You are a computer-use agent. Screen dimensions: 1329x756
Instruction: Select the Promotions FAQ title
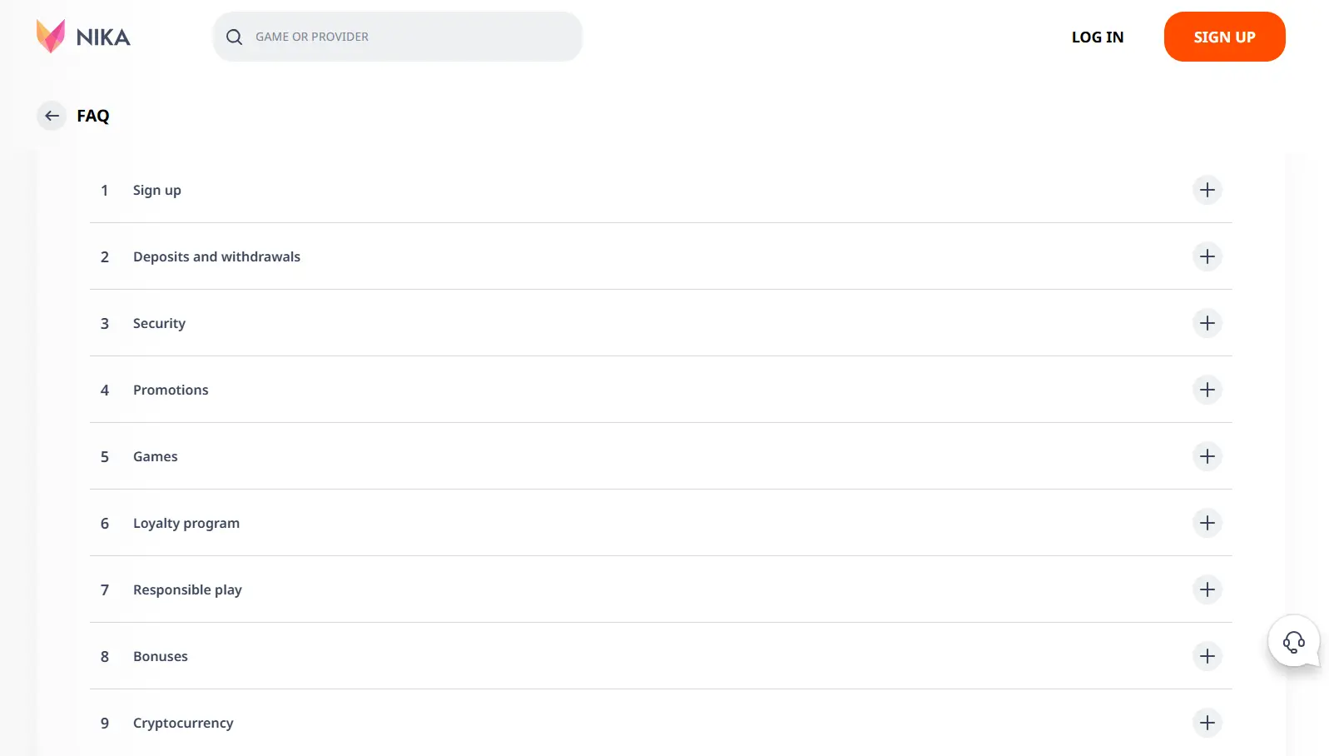point(171,390)
